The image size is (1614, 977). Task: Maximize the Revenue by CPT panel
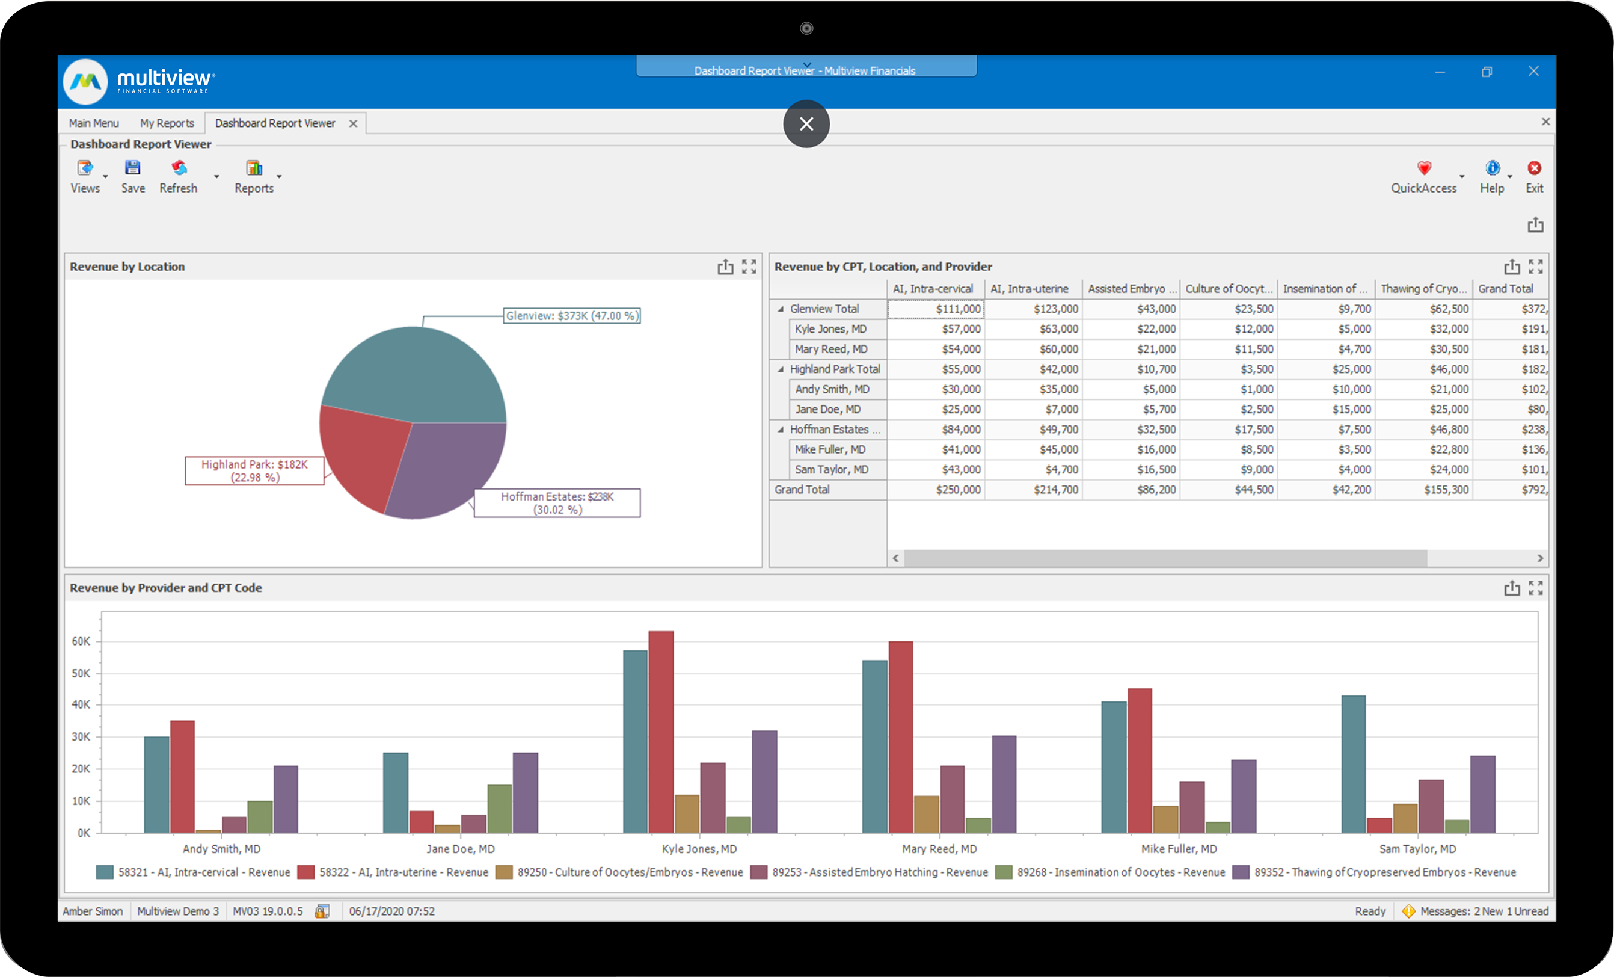coord(1536,266)
